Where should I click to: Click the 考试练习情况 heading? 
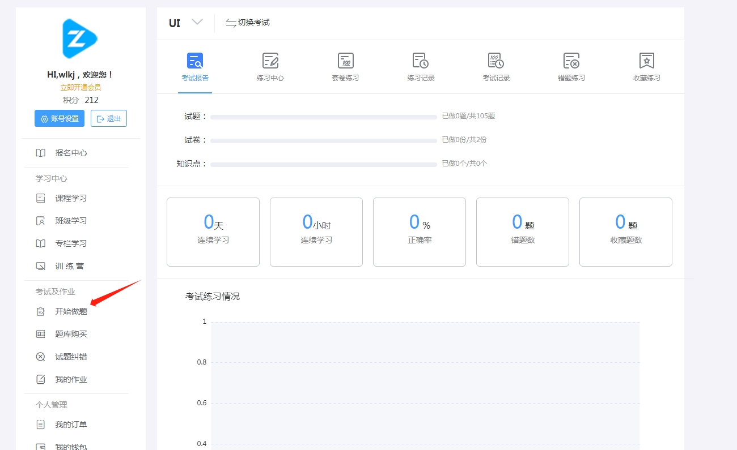point(213,296)
